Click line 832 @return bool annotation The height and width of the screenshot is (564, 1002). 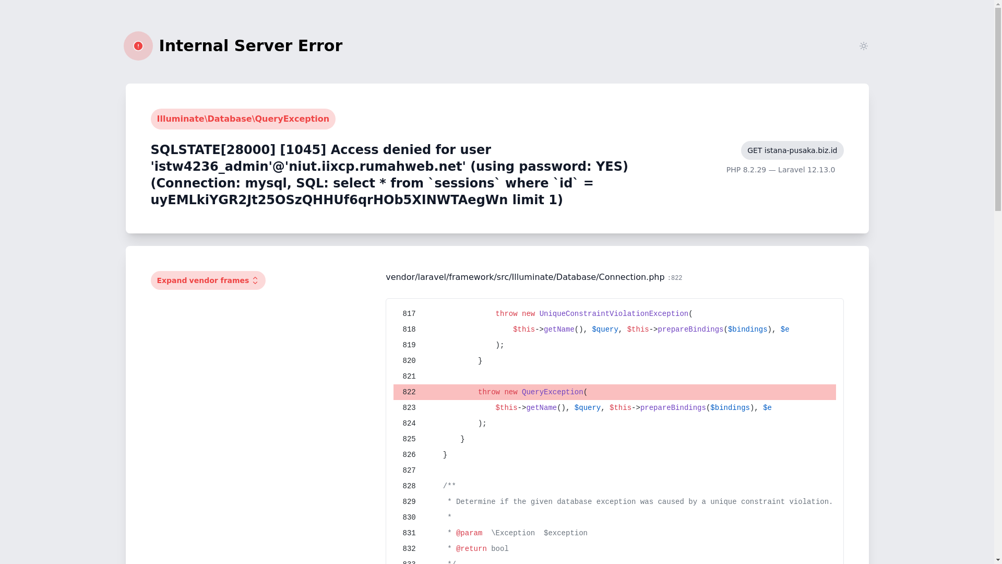click(614, 549)
